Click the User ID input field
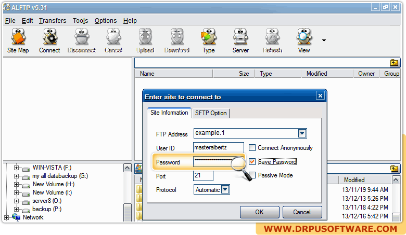This screenshot has height=235, width=406. point(219,147)
